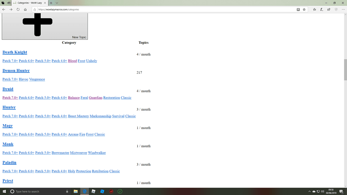347x195 pixels.
Task: View site security lock information
Action: [35, 10]
